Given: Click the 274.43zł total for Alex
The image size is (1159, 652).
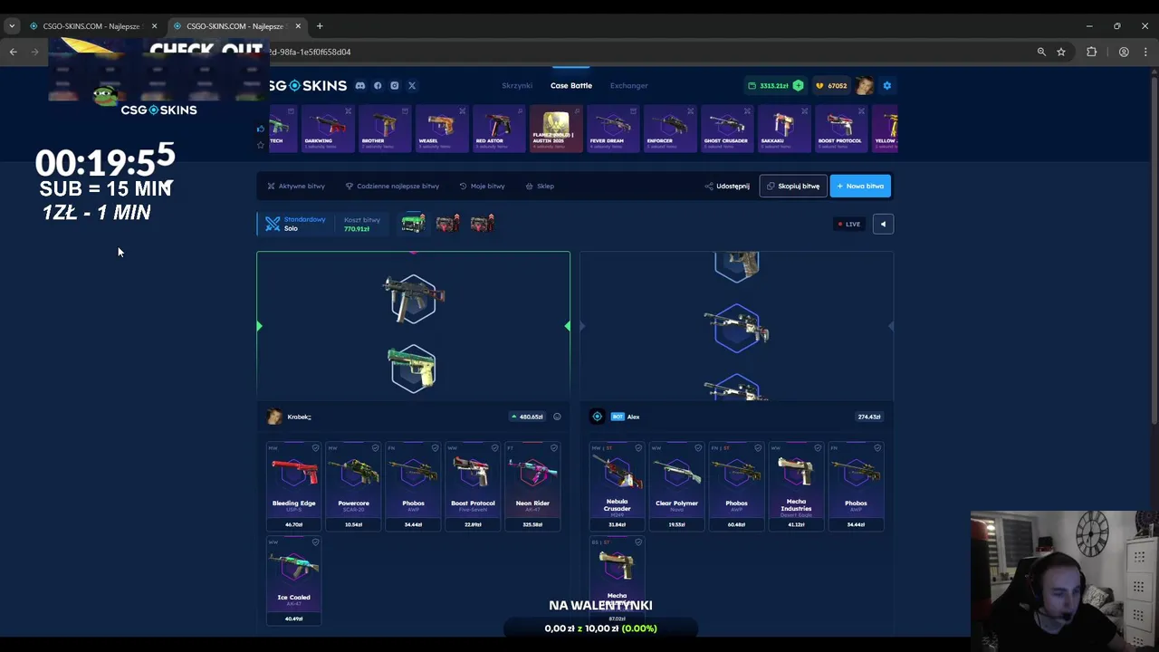Looking at the screenshot, I should click(x=868, y=417).
